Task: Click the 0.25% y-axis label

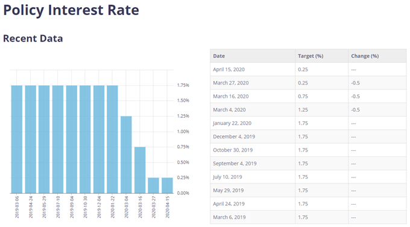Action: [x=183, y=177]
